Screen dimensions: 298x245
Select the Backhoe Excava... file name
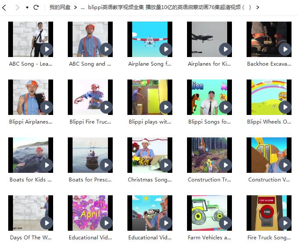click(x=269, y=64)
